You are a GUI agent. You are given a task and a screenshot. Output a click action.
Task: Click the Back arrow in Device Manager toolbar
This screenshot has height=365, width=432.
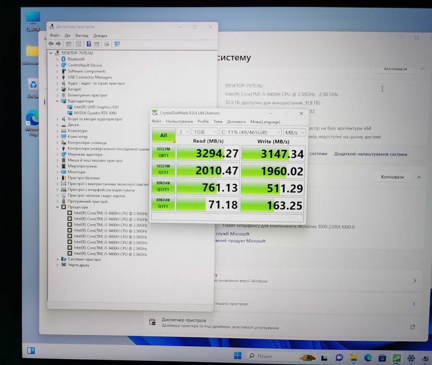[51, 43]
